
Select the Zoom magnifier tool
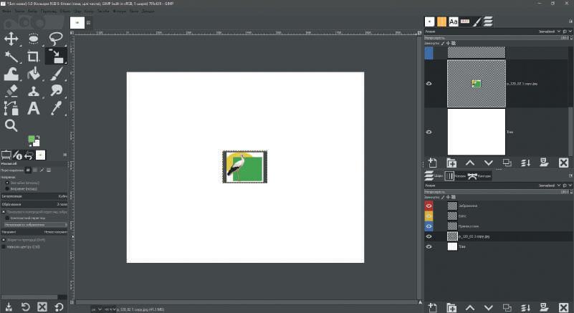(11, 125)
